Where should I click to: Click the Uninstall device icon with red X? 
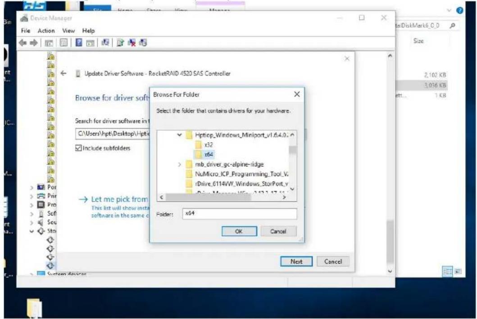[132, 43]
